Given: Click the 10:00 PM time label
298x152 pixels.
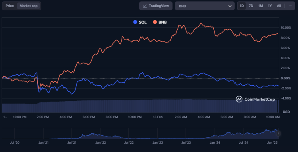Looking at the screenshot, I should 134,117.
